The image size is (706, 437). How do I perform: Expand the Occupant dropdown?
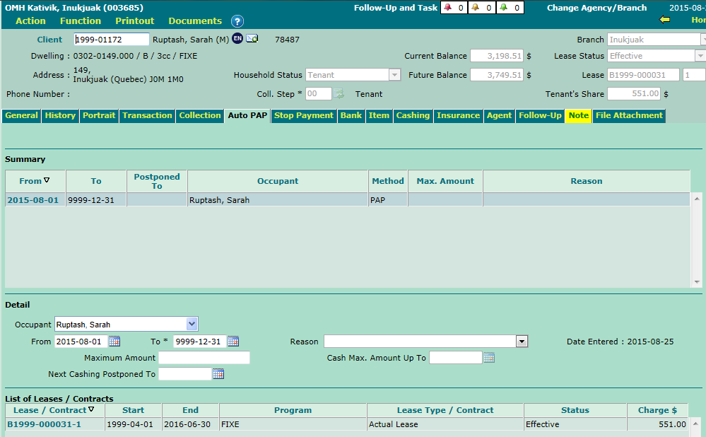pos(192,325)
